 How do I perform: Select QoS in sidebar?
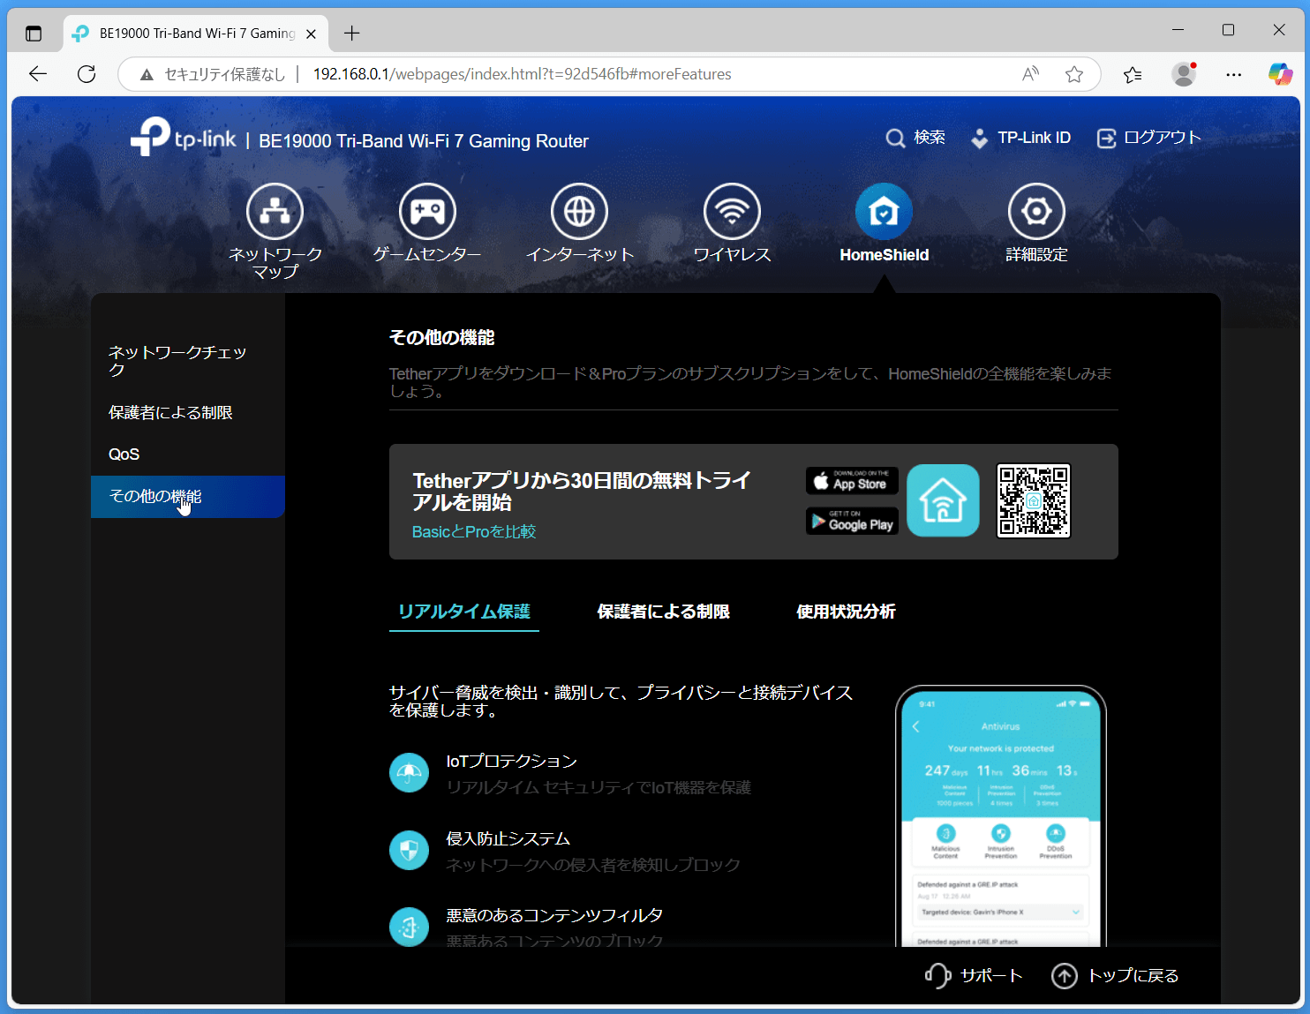(188, 454)
